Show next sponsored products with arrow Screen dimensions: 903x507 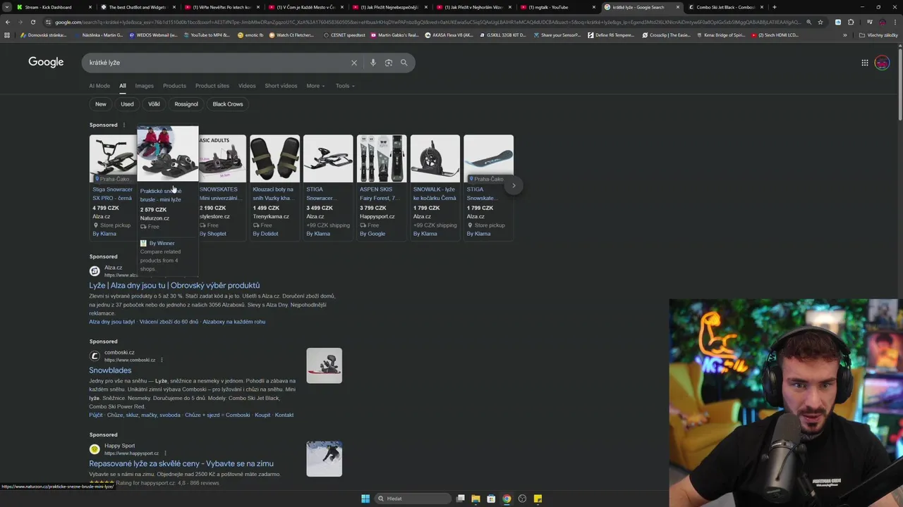(514, 186)
